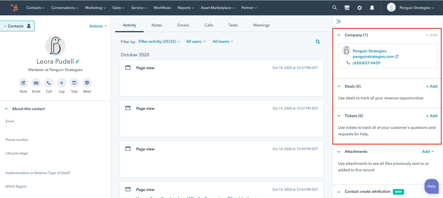The height and width of the screenshot is (198, 443).
Task: Add a new deal with + Add
Action: point(431,86)
